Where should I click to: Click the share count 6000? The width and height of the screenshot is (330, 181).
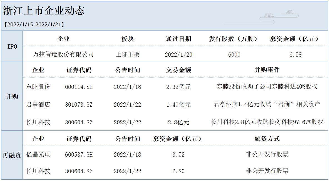[x=234, y=55]
